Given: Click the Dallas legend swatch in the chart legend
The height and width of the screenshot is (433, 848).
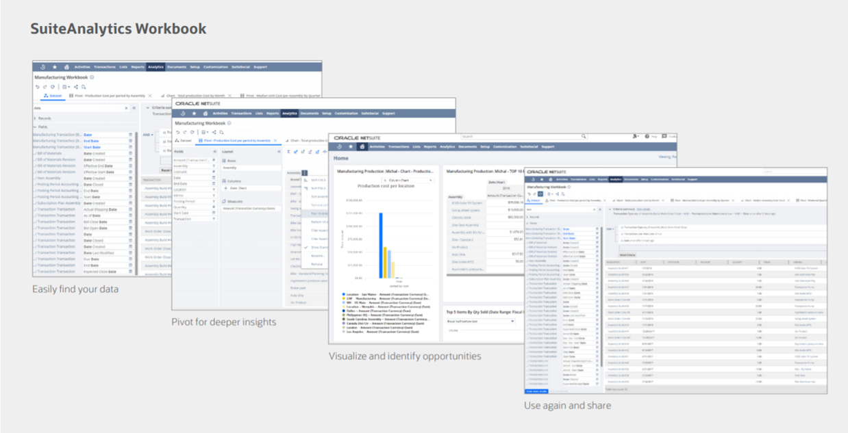Looking at the screenshot, I should click(x=344, y=311).
